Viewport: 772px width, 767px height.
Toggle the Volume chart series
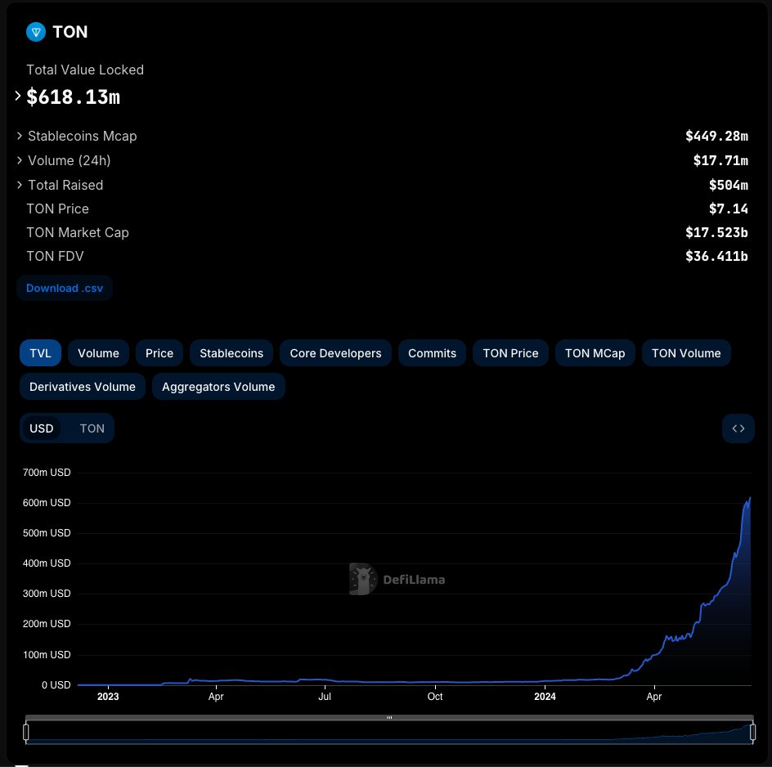coord(98,353)
